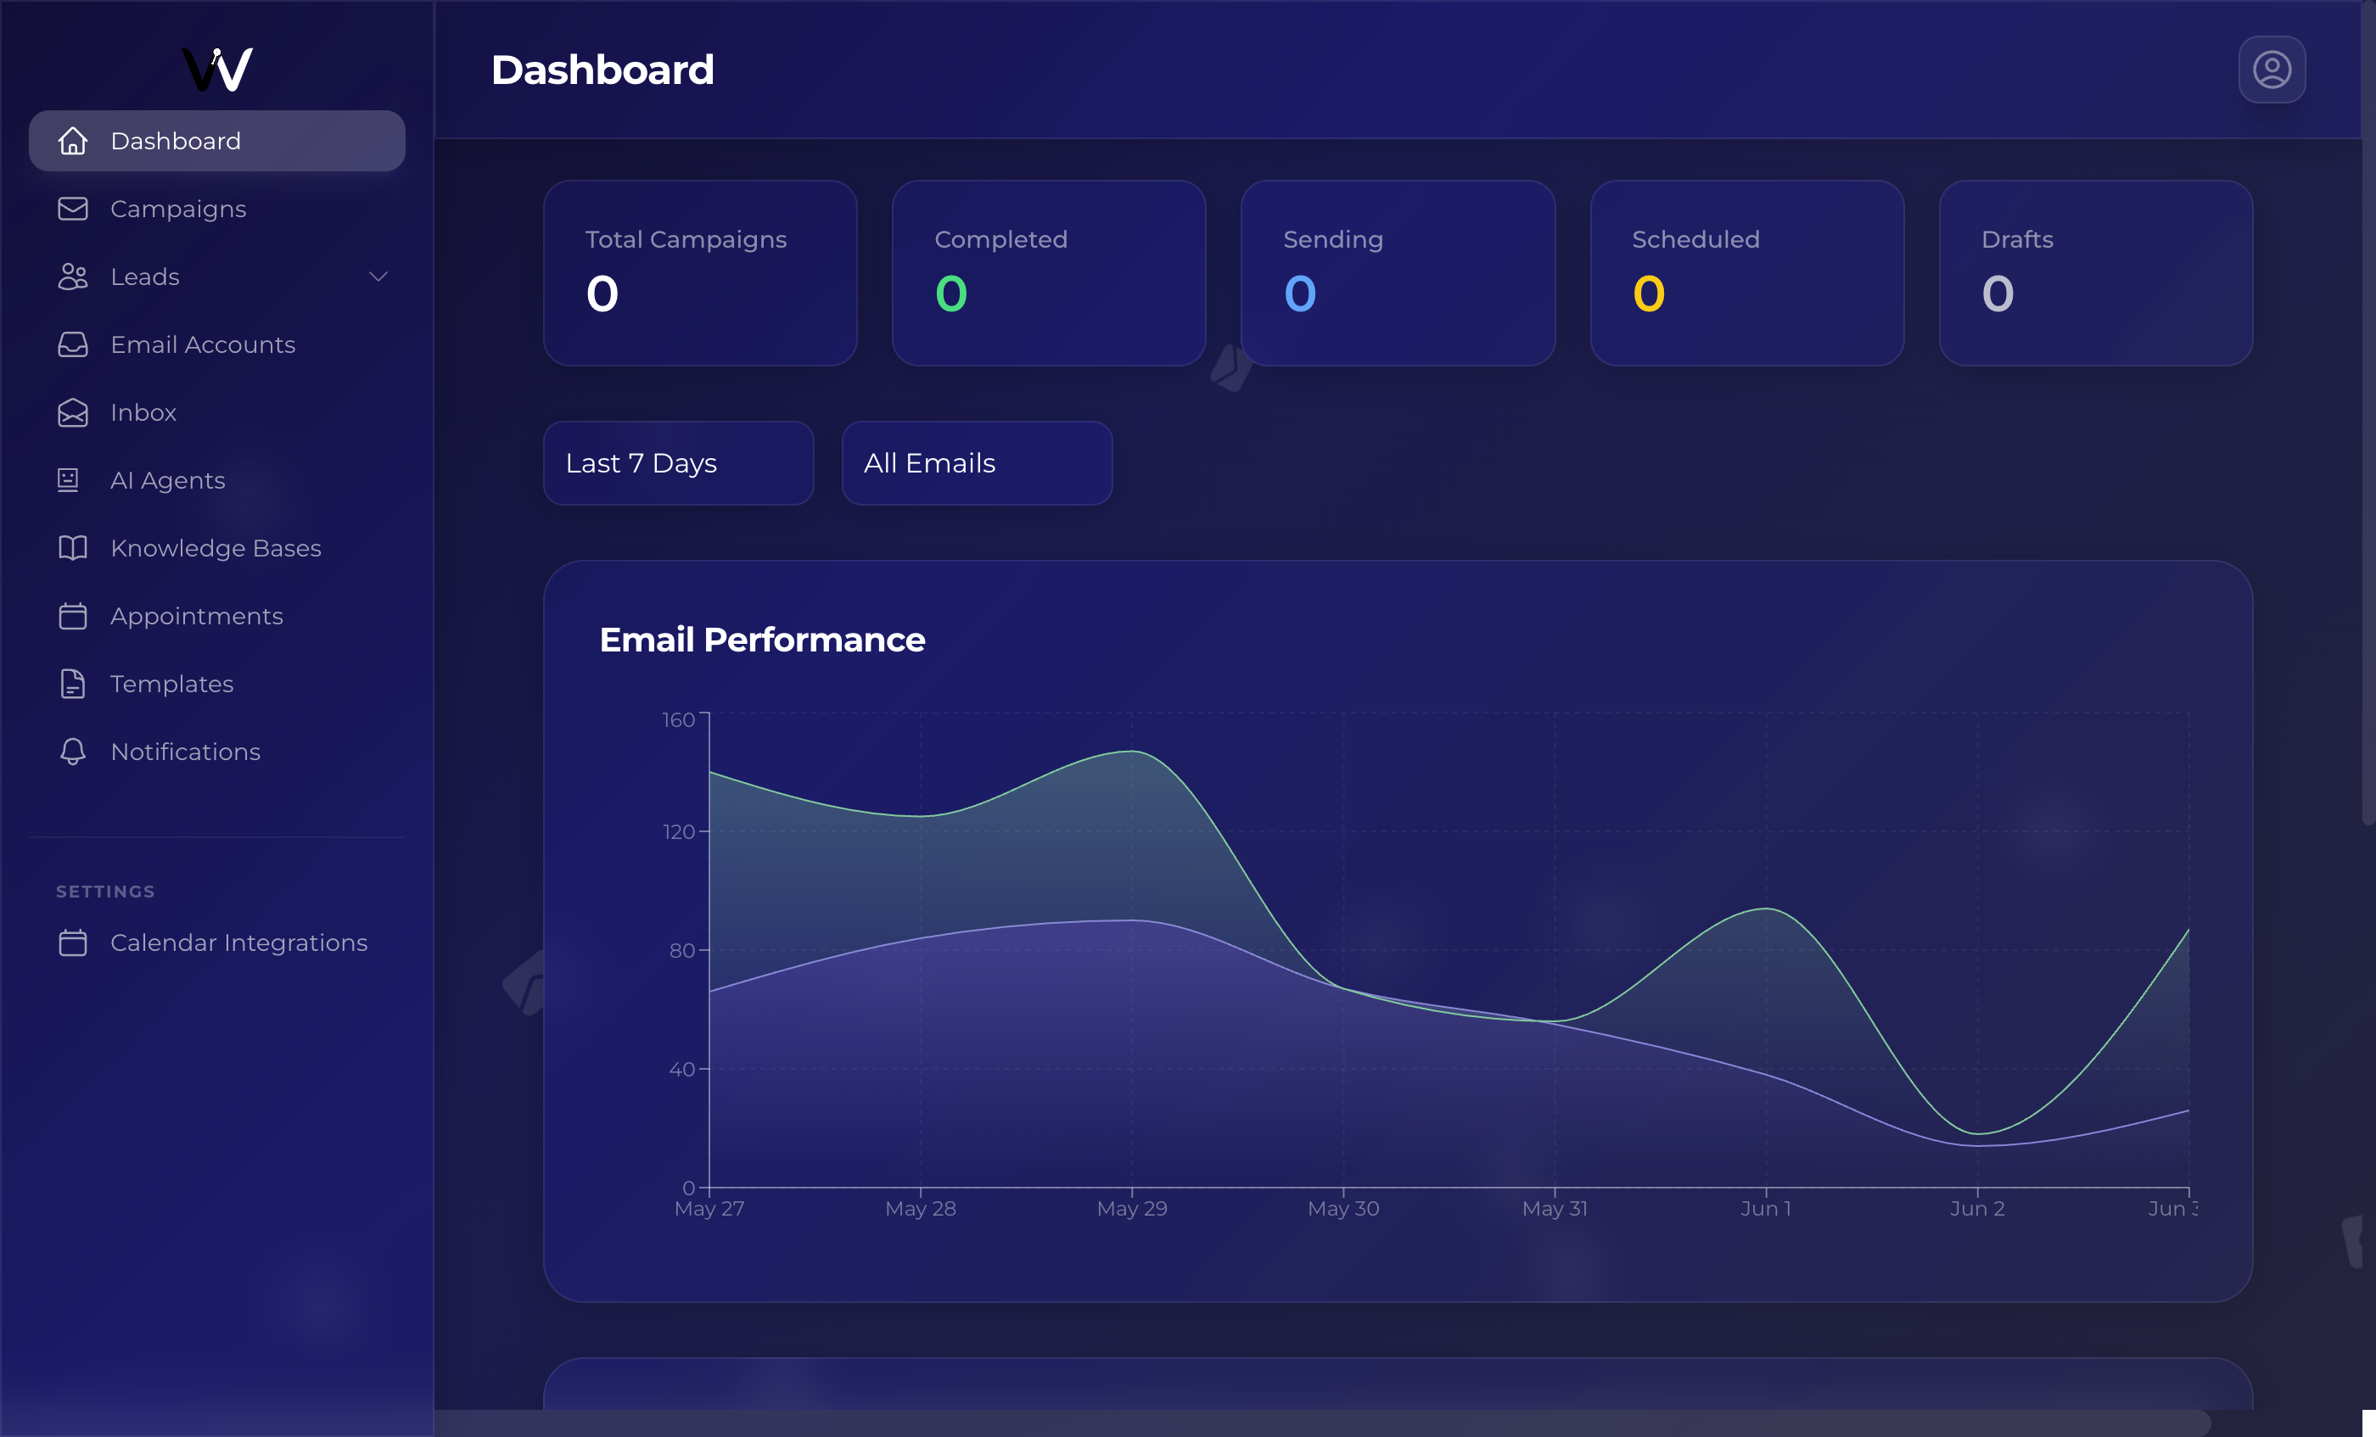Click the horizontal scrollbar at bottom
Image resolution: width=2376 pixels, height=1437 pixels.
tap(1321, 1423)
